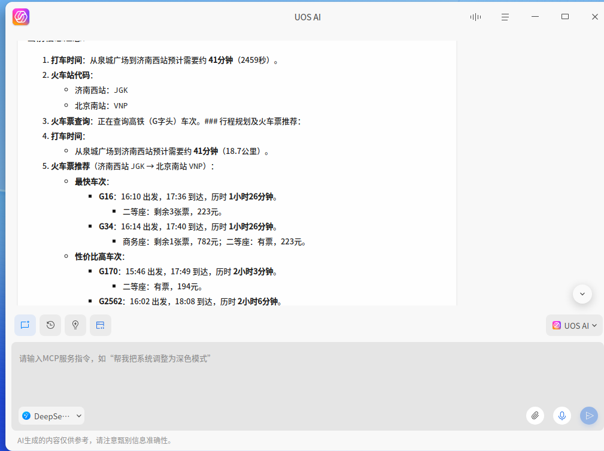Click the AI disclaimer text at bottom
This screenshot has height=451, width=604.
point(95,440)
